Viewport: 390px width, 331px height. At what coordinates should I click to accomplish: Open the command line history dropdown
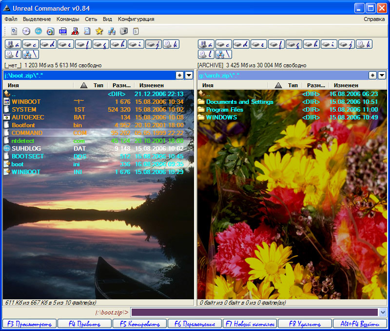click(x=383, y=312)
